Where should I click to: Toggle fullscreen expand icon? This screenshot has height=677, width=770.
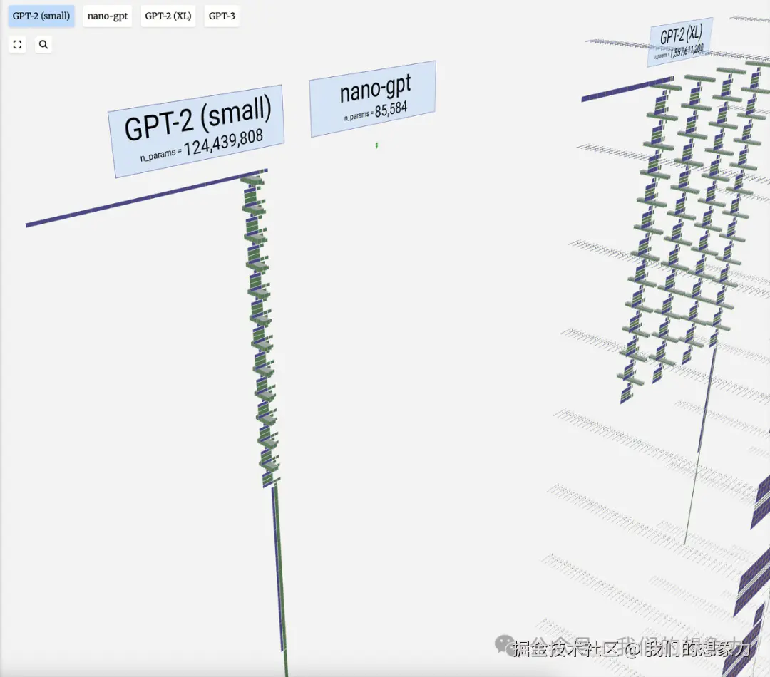[18, 45]
